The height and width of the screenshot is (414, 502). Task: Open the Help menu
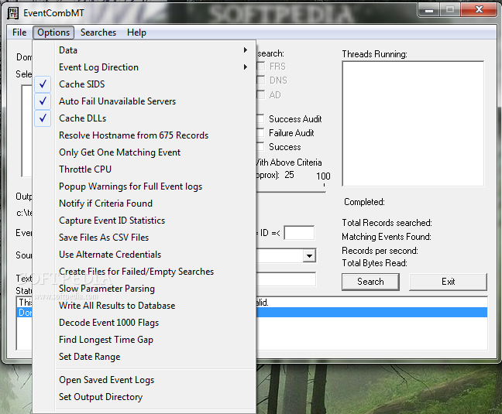point(136,33)
